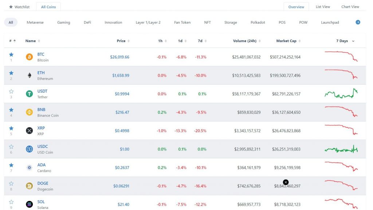Open the DOGE coin link

coord(43,183)
